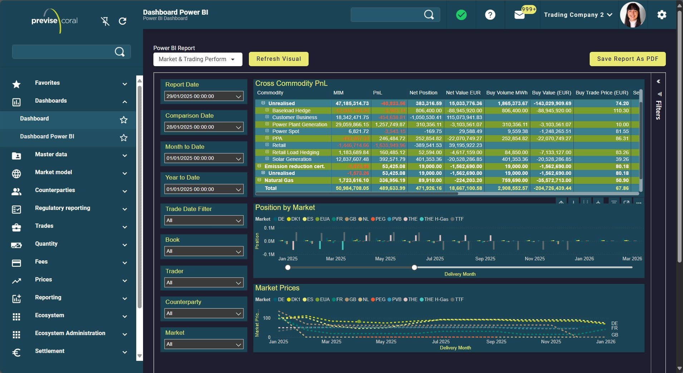Open the Power BI Report selector

197,59
